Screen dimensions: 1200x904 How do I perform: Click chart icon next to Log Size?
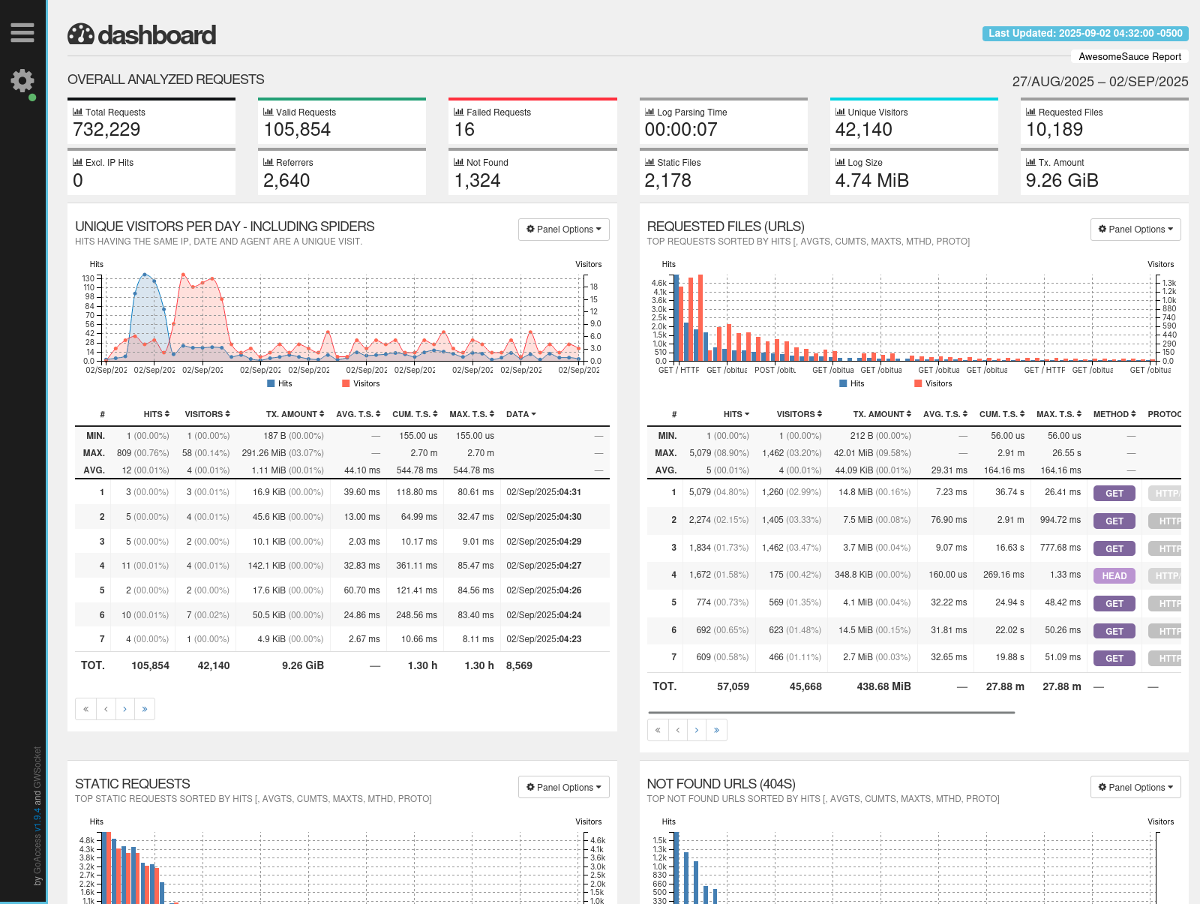click(x=840, y=162)
